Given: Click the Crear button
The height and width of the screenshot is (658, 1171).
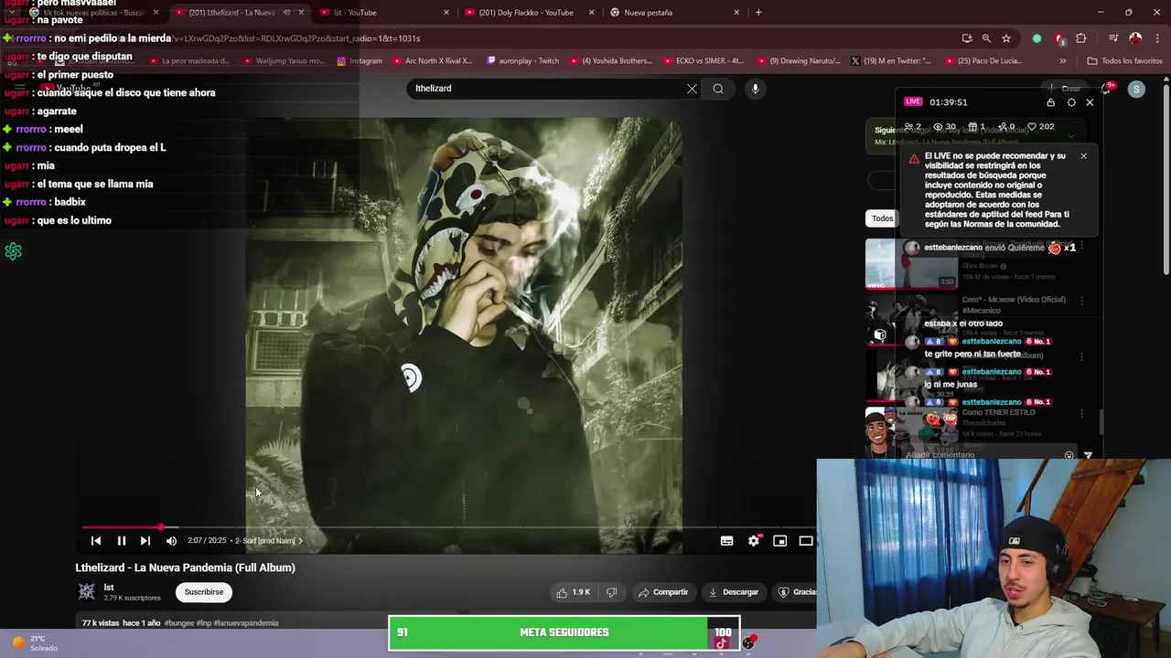Looking at the screenshot, I should [1066, 89].
